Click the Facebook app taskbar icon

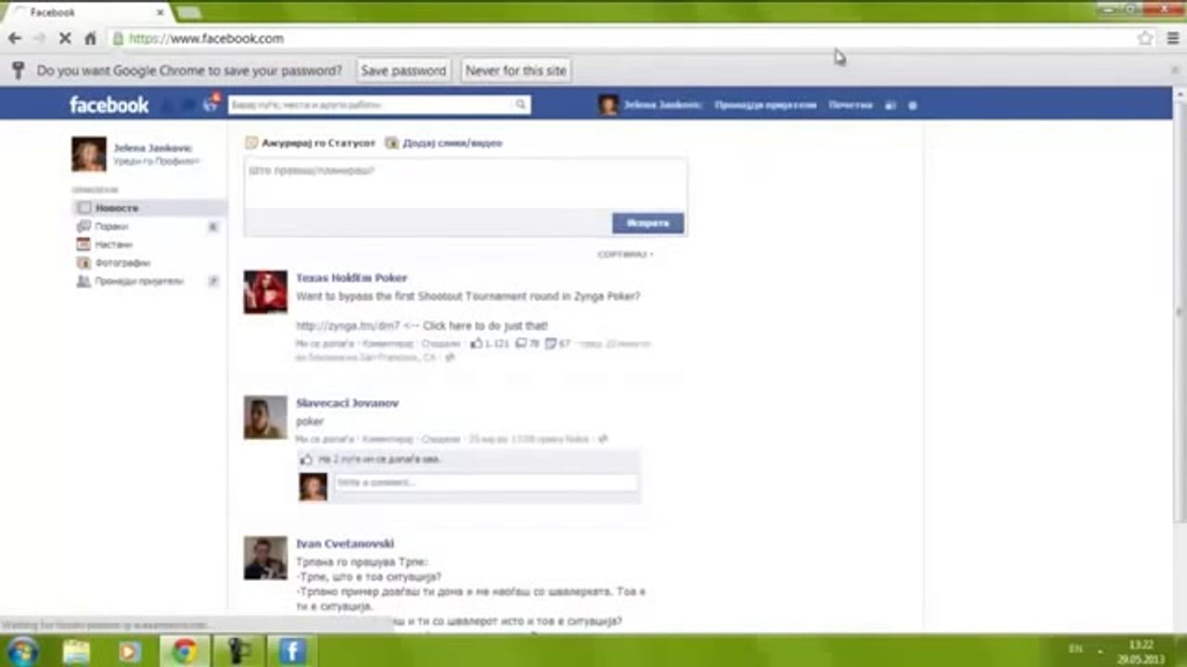point(291,651)
